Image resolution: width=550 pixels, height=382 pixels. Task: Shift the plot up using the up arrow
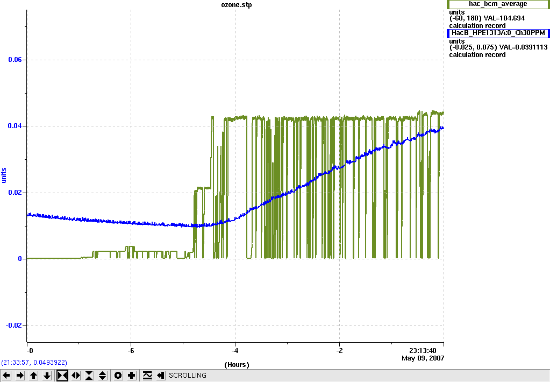point(33,376)
